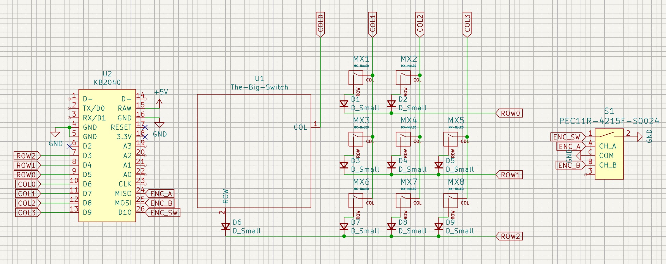Click no-connect X on RESET pin 17
The width and height of the screenshot is (666, 264).
[x=145, y=127]
